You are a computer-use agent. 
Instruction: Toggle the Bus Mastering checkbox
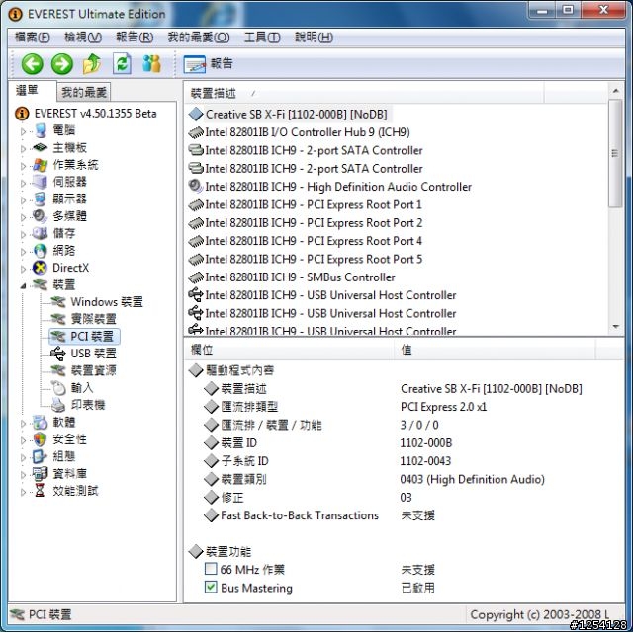click(211, 587)
